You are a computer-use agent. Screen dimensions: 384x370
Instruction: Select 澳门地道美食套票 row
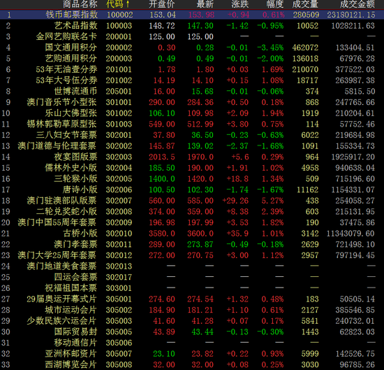192,266
